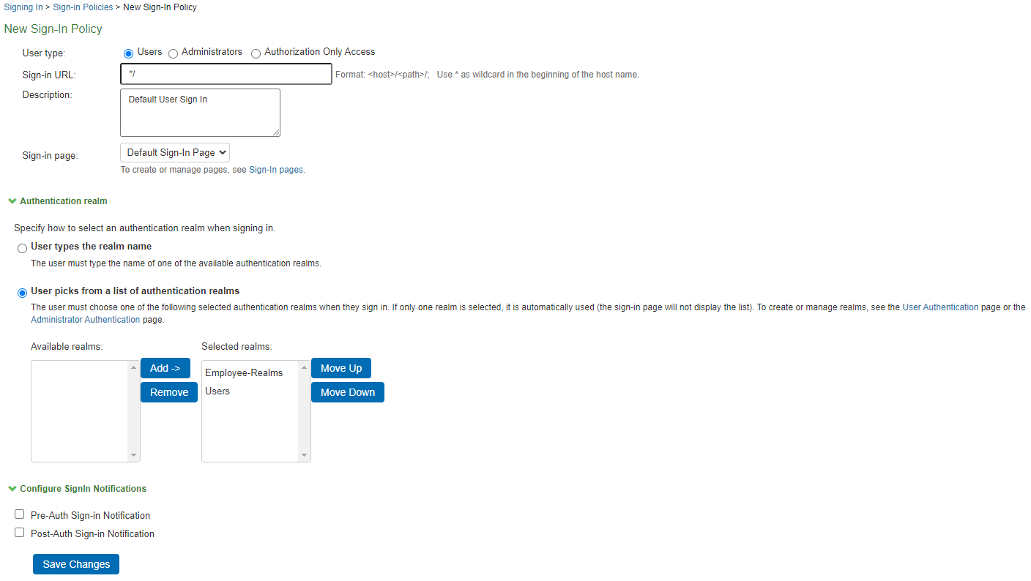Open the User Authentication page link
This screenshot has height=581, width=1031.
point(940,307)
